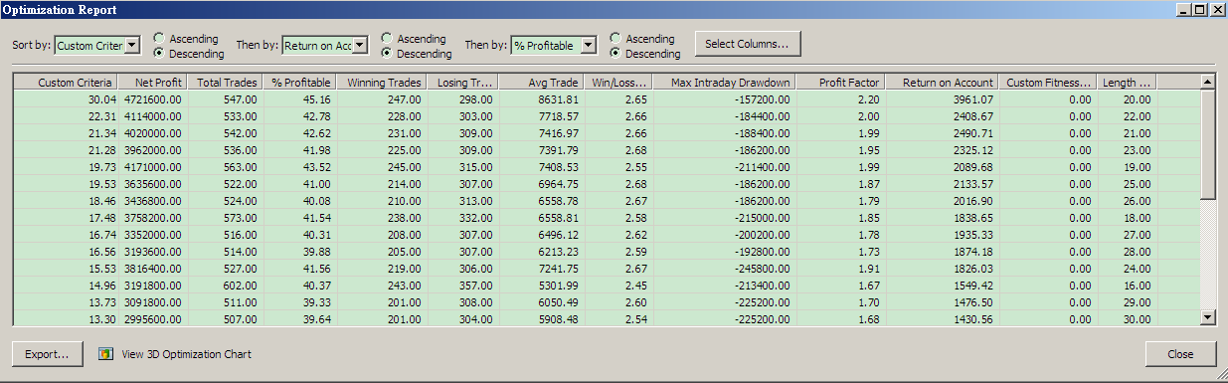The height and width of the screenshot is (383, 1228).
Task: Click table scrollbar up arrow
Action: pos(1208,82)
